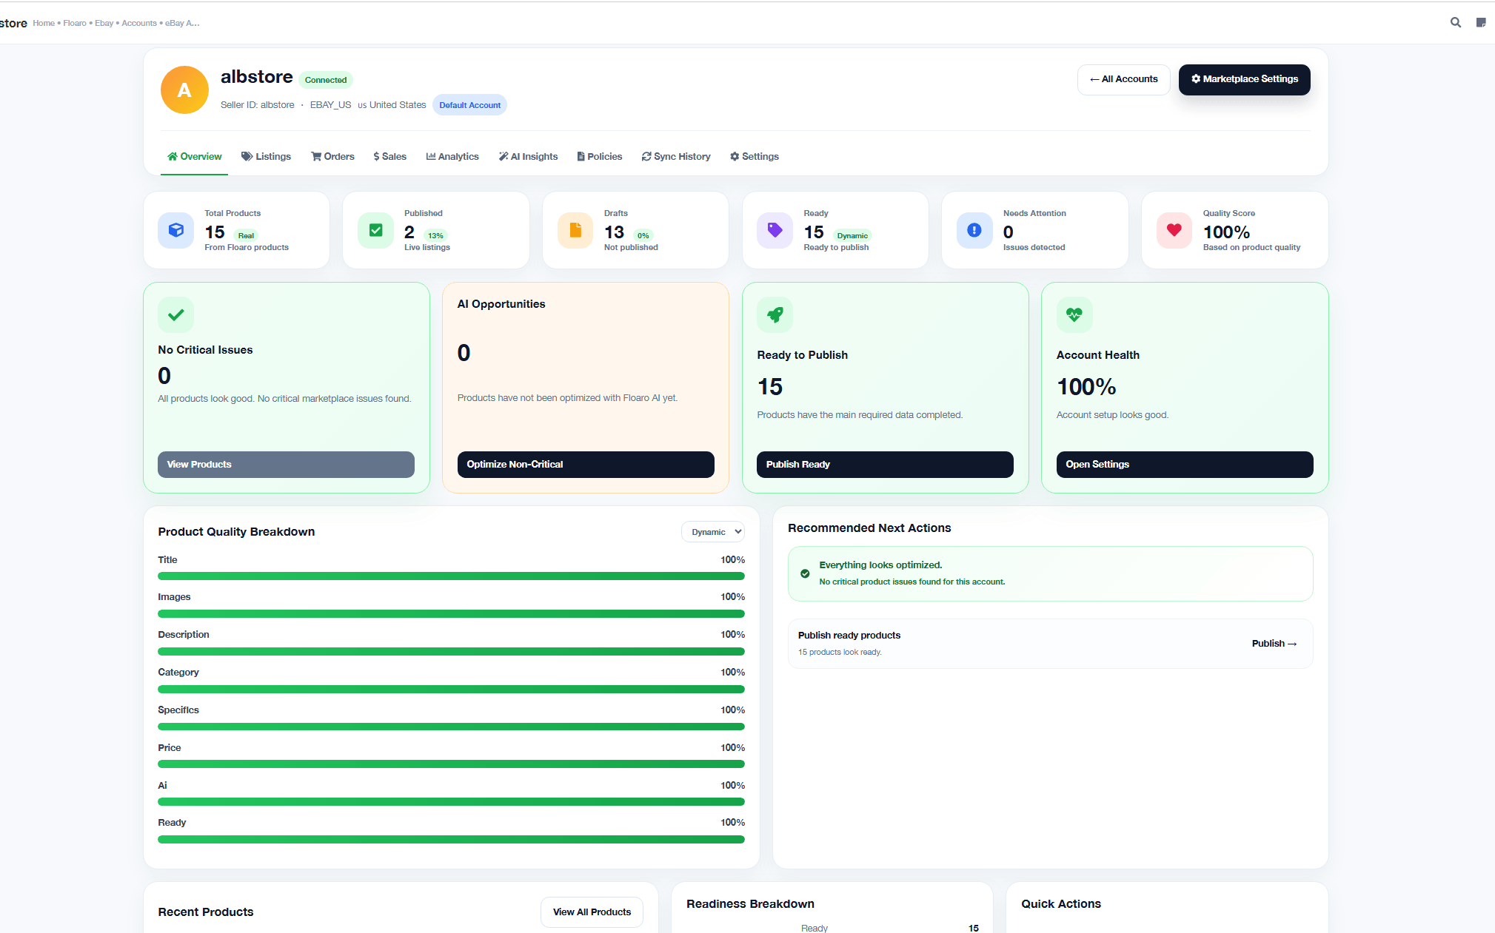This screenshot has height=933, width=1495.
Task: Click Optimize Non-Critical button
Action: coord(586,465)
